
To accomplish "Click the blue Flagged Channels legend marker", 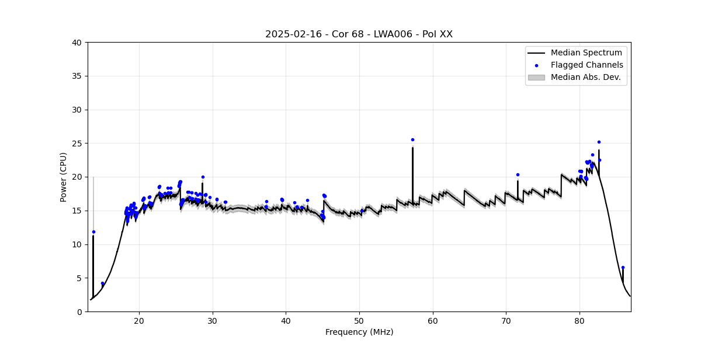I will coord(536,65).
